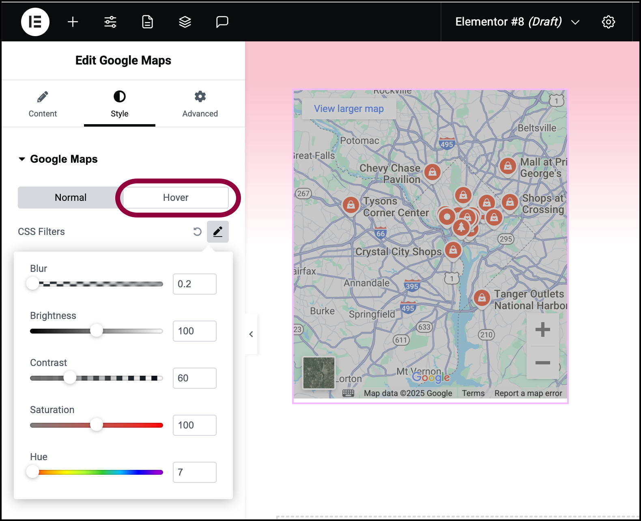Open Site Settings sliders icon
641x521 pixels.
pyautogui.click(x=110, y=22)
